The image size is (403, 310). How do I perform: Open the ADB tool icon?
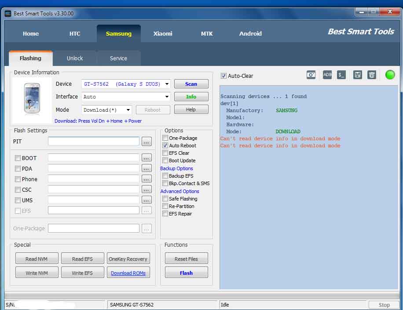327,75
